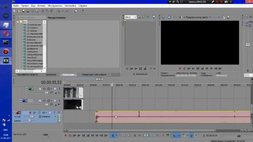Select the Линейный transition in the list
Screen dimensions: 253x142
click(32, 58)
